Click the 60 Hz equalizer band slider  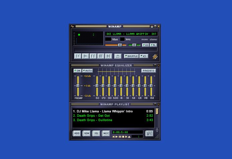(x=97, y=86)
